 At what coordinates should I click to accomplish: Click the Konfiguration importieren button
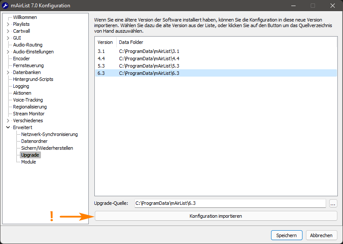pyautogui.click(x=215, y=216)
